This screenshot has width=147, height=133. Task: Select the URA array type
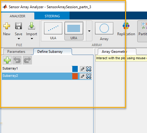point(74,31)
